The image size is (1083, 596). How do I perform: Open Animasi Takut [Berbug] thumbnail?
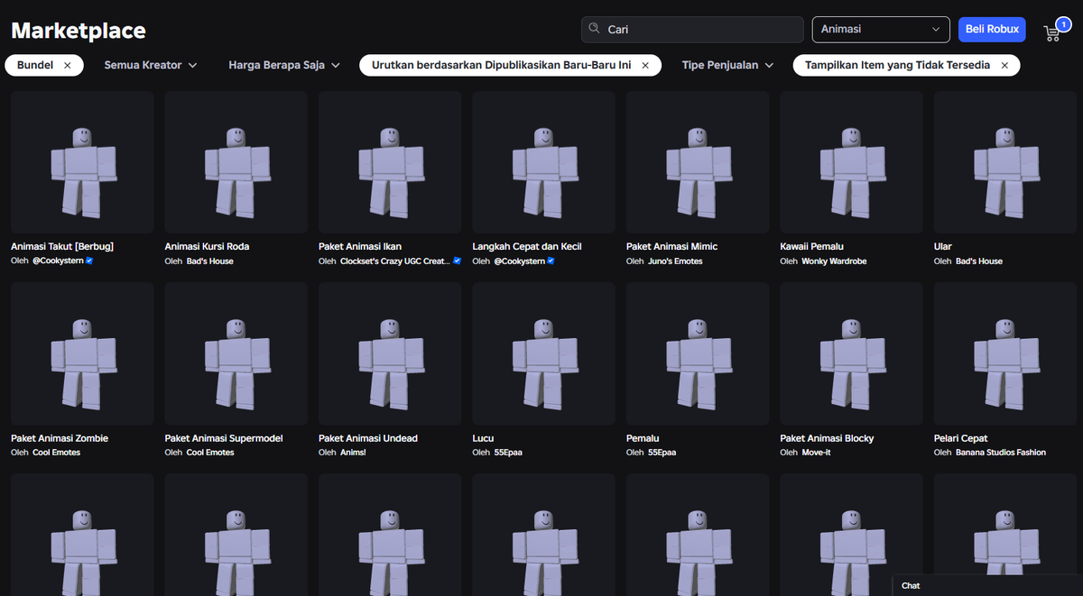click(82, 162)
